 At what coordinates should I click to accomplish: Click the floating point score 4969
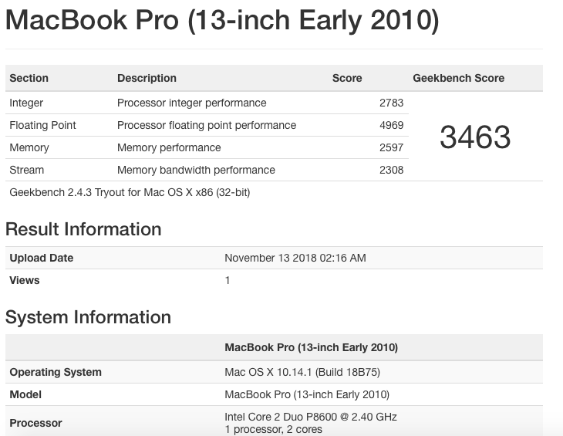(391, 125)
